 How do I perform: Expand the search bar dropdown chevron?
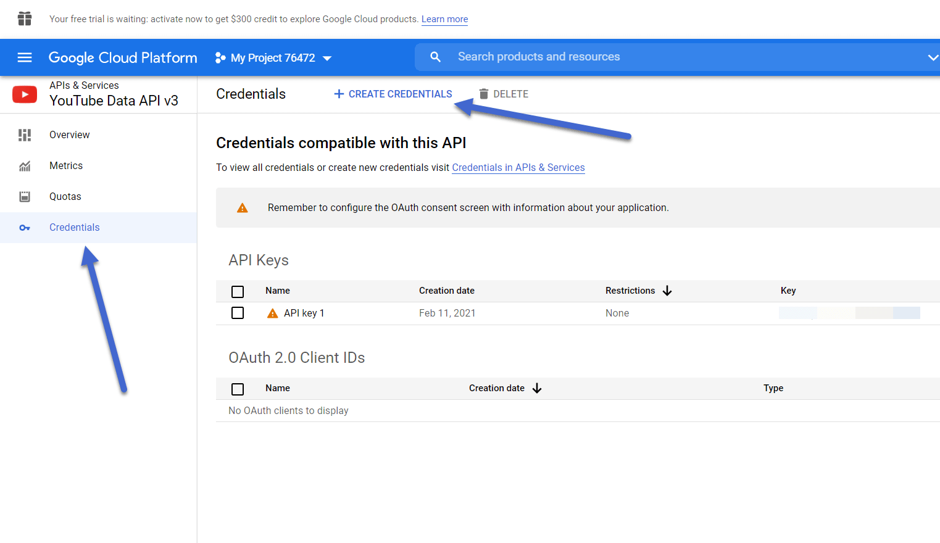[x=933, y=57]
